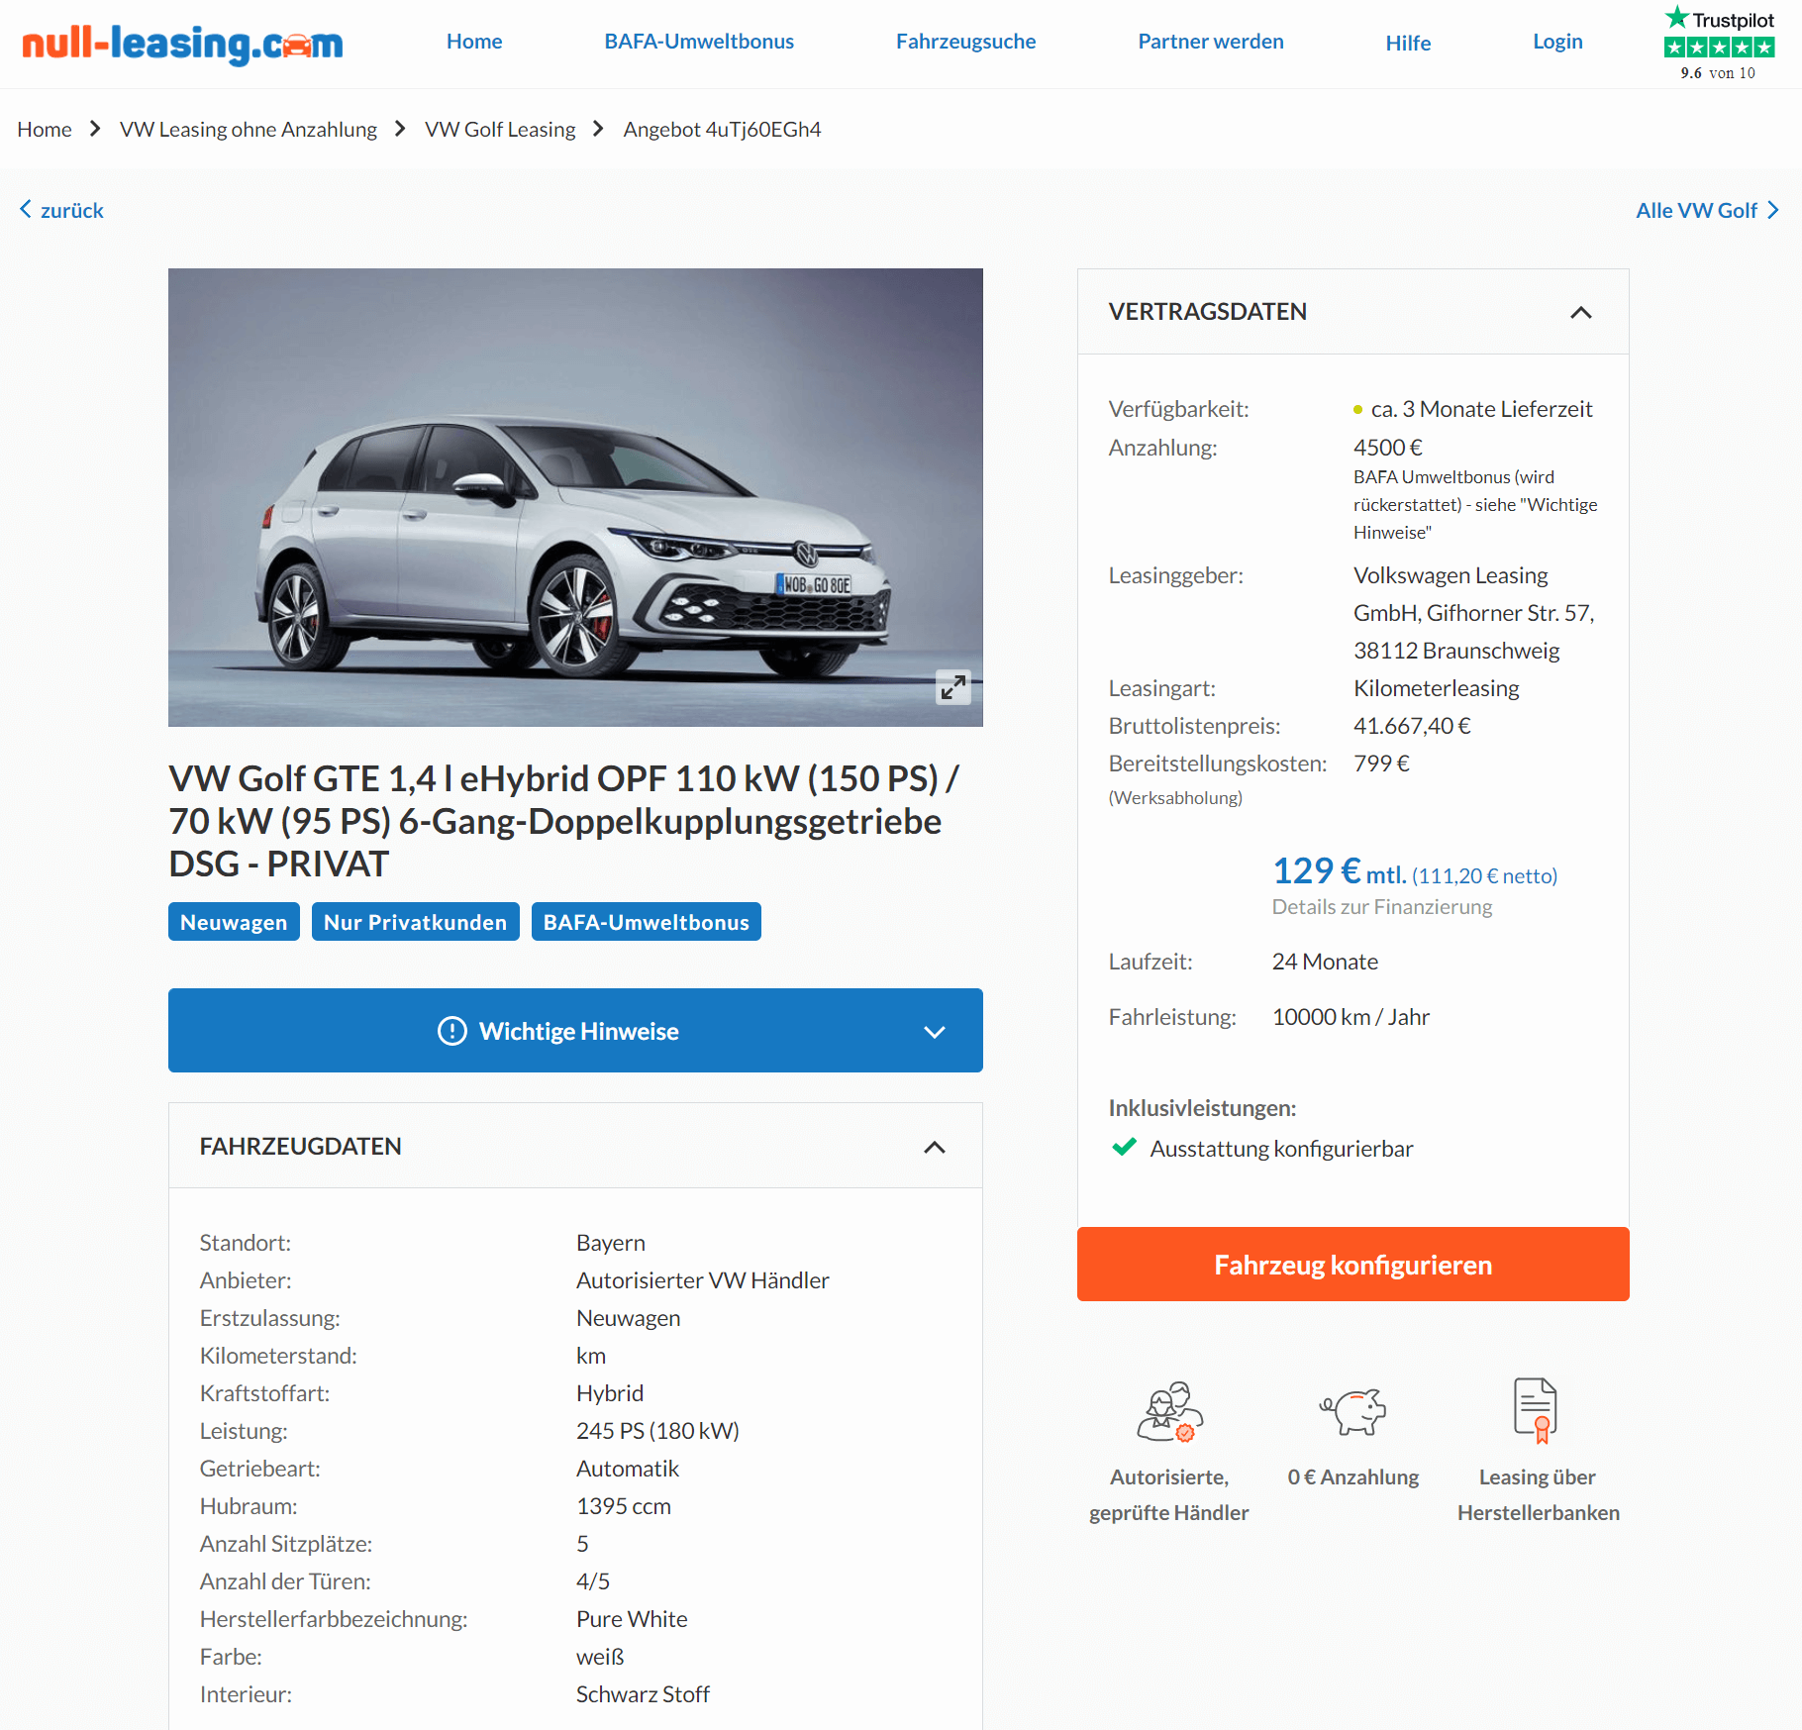Select the VW Golf Leasing breadcrumb
This screenshot has height=1730, width=1802.
[x=500, y=130]
